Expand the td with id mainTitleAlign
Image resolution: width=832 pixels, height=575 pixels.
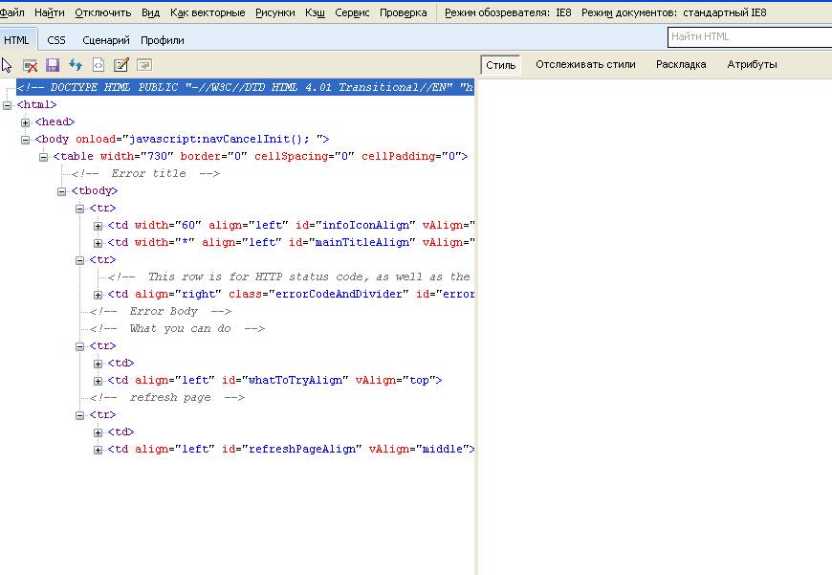99,243
